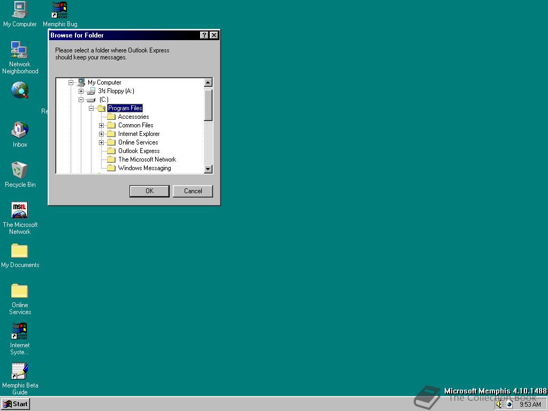
Task: Select "The Microsoft Network" tree label
Action: point(147,159)
